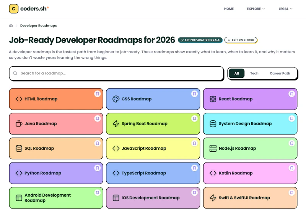This screenshot has width=306, height=210.
Task: Click the magnifier icon in the search box
Action: pos(15,73)
